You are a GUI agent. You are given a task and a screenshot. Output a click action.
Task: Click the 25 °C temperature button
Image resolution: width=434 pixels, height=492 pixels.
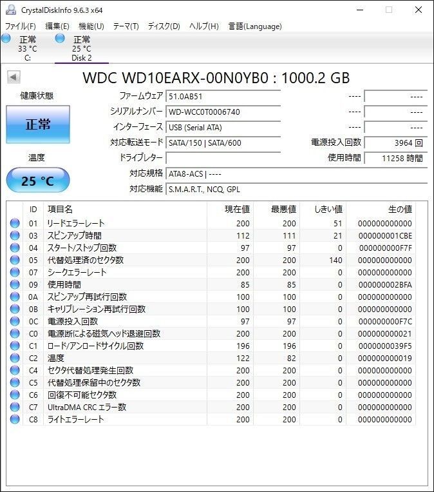(x=38, y=180)
